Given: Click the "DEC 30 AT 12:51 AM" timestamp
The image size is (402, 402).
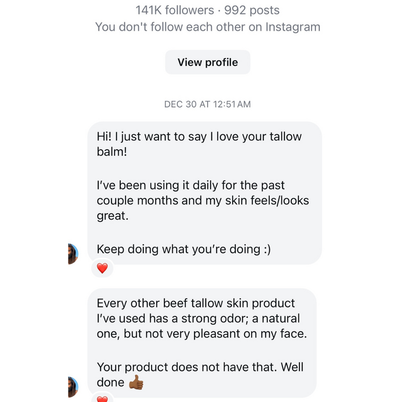Looking at the screenshot, I should (208, 105).
